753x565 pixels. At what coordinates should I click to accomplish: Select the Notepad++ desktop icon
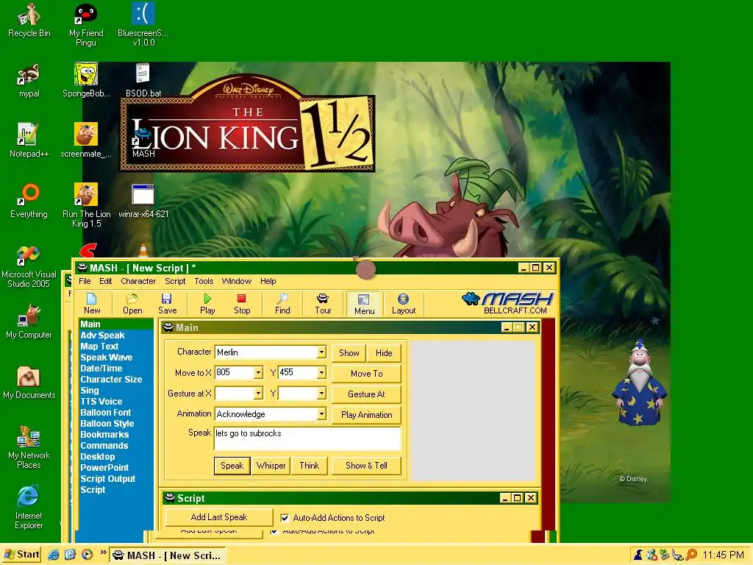coord(29,141)
